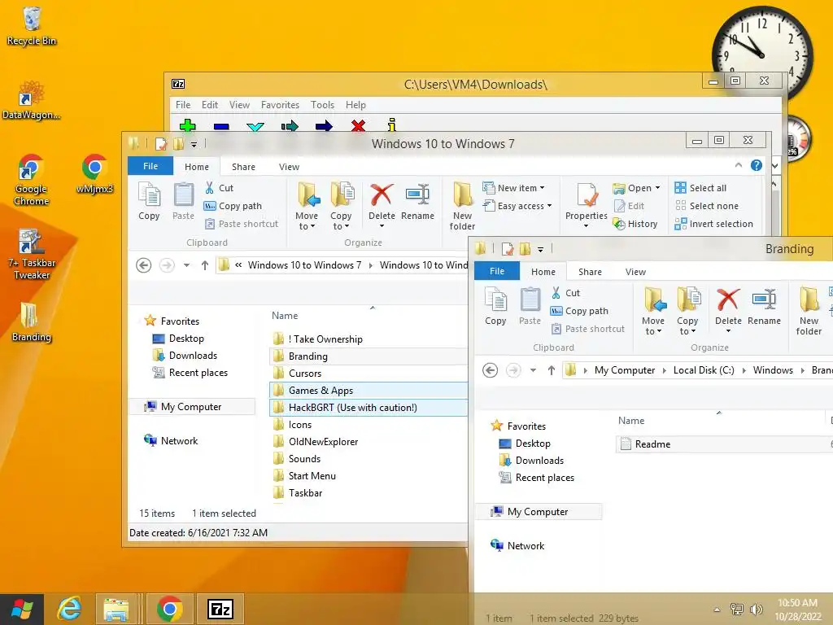This screenshot has height=625, width=833.
Task: Click the 7-Zip button on the taskbar
Action: [220, 609]
